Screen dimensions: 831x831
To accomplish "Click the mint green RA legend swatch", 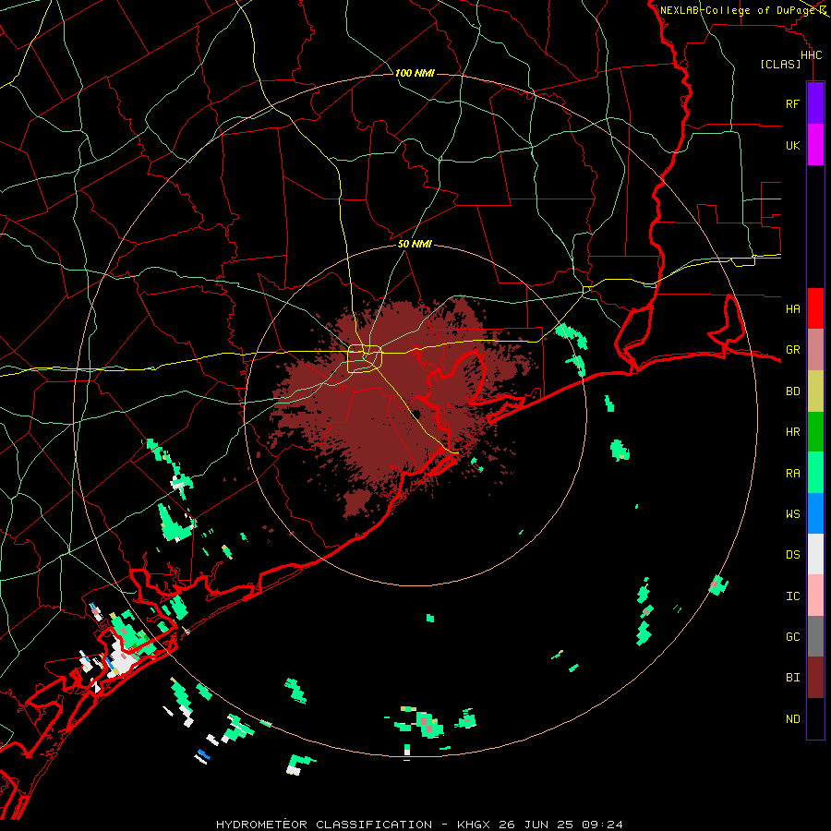I will (x=815, y=473).
